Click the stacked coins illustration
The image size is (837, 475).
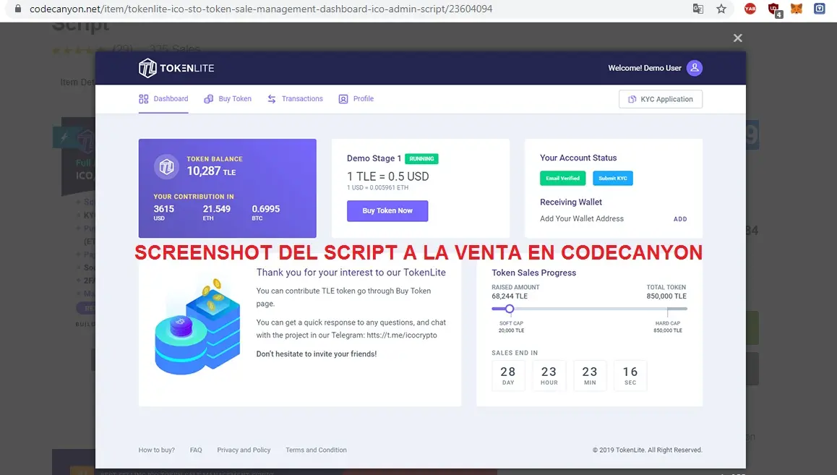(196, 326)
